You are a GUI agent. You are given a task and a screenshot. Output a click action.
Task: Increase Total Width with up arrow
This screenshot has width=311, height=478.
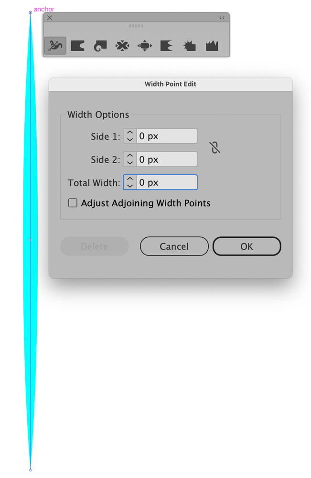pos(130,179)
